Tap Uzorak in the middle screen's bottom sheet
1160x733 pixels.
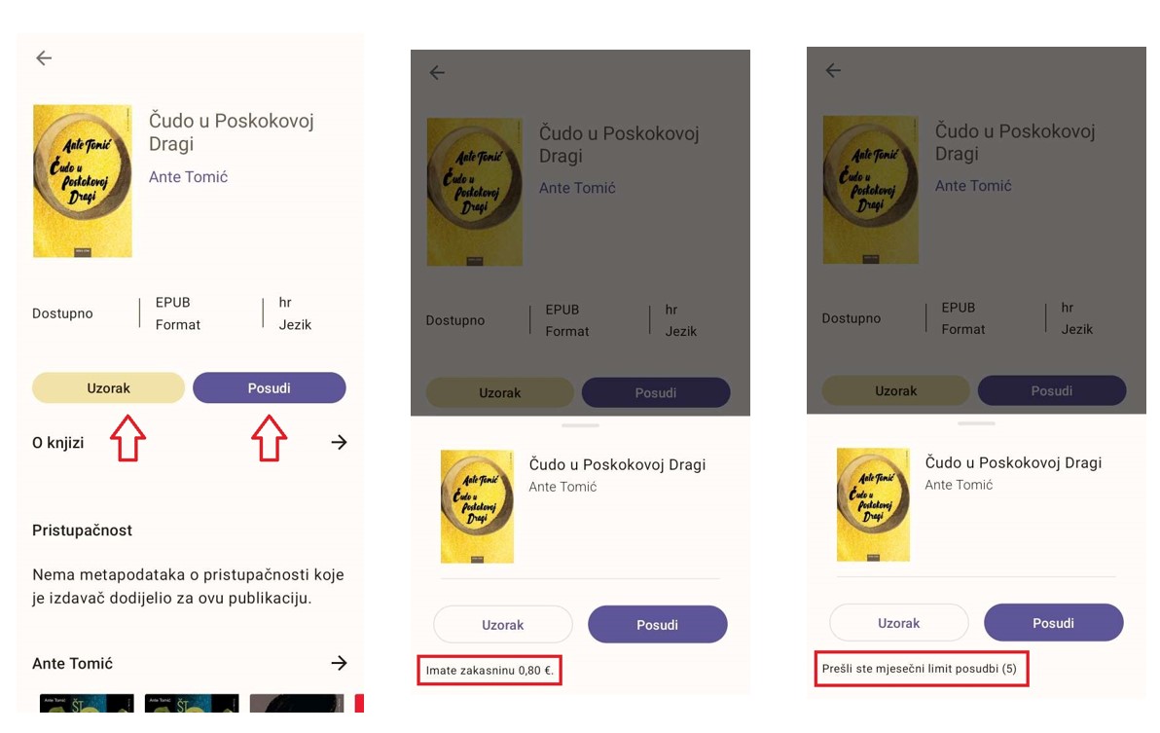(x=502, y=625)
